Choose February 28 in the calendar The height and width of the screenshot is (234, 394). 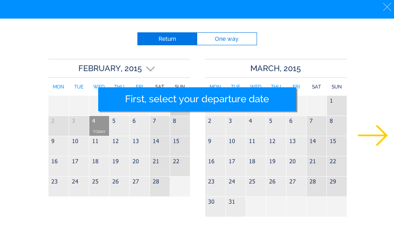[x=160, y=186]
